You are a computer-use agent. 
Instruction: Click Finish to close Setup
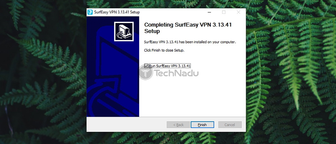(x=202, y=125)
